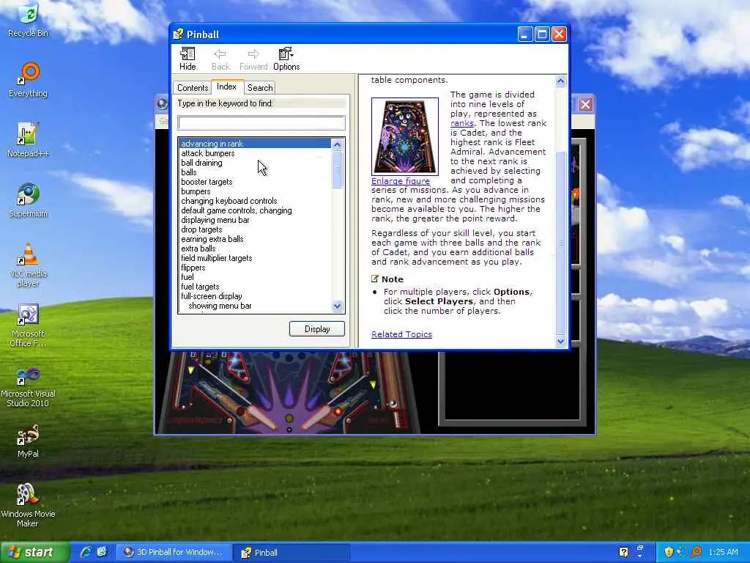The width and height of the screenshot is (750, 563).
Task: Click Internet Explorer quick launch icon
Action: coord(86,552)
